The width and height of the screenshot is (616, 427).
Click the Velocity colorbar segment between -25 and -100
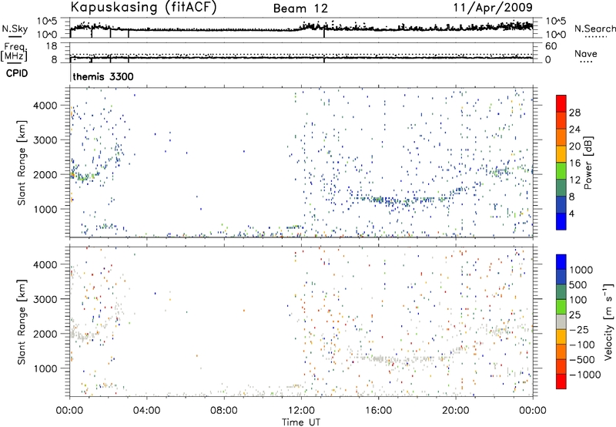point(561,337)
